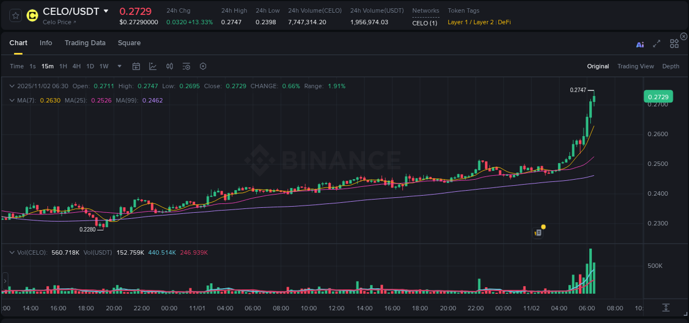Open the chart display settings icon
689x323 pixels.
[186, 66]
